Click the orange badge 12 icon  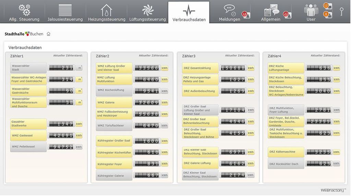click(x=328, y=6)
